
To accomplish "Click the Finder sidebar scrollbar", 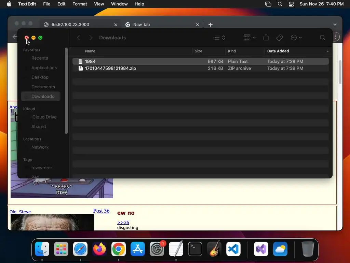I will tap(66, 90).
